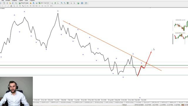Switch timeframe to W1
The height and width of the screenshot is (106, 188).
(48, 6)
